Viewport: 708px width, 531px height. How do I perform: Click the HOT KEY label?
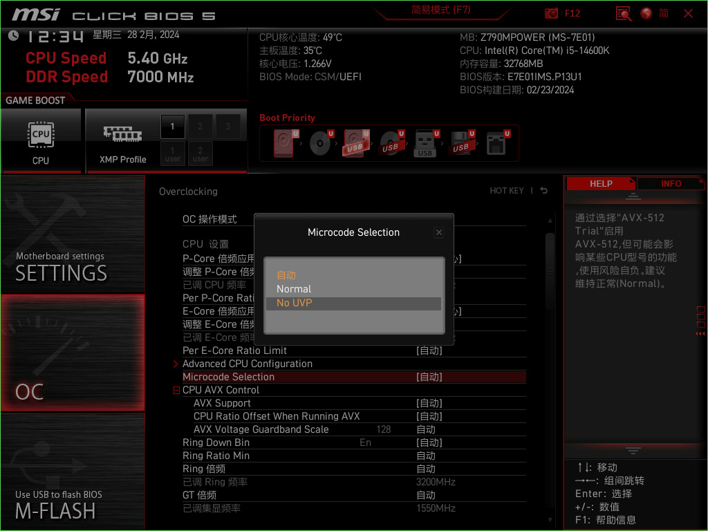pyautogui.click(x=507, y=191)
